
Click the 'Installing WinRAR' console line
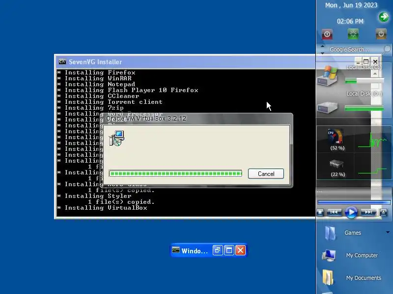pos(94,78)
